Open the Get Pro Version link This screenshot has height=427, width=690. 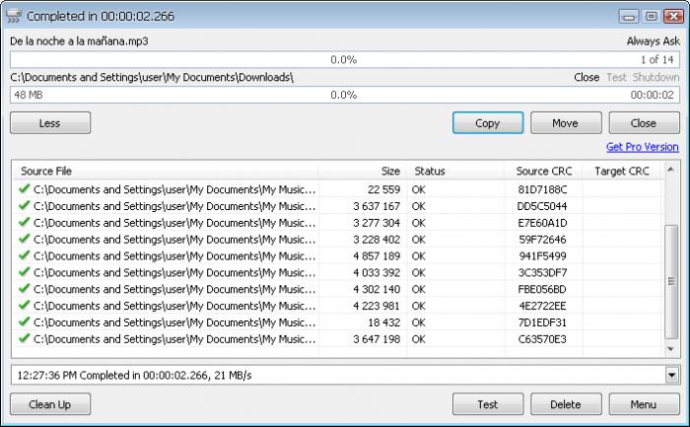(643, 147)
